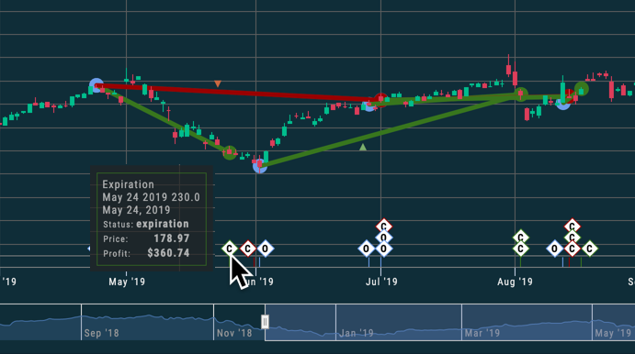Select the blue circle at red line start
Viewport: 635px width, 354px height.
click(96, 85)
